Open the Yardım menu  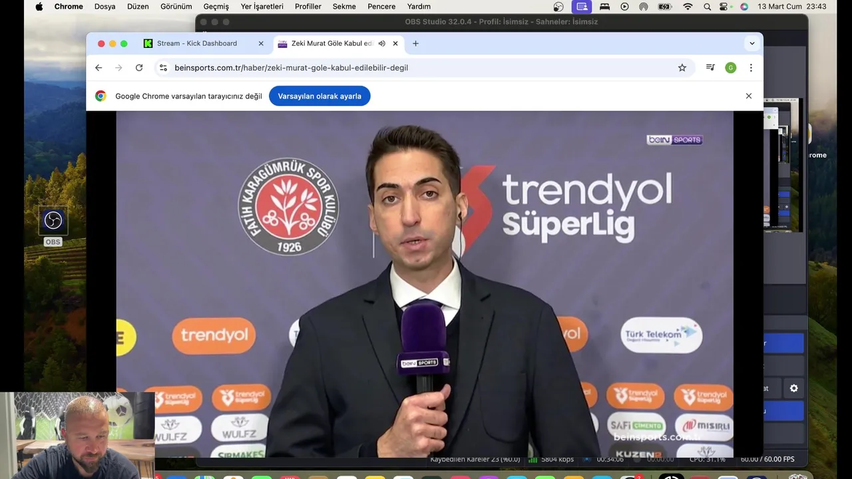(419, 7)
